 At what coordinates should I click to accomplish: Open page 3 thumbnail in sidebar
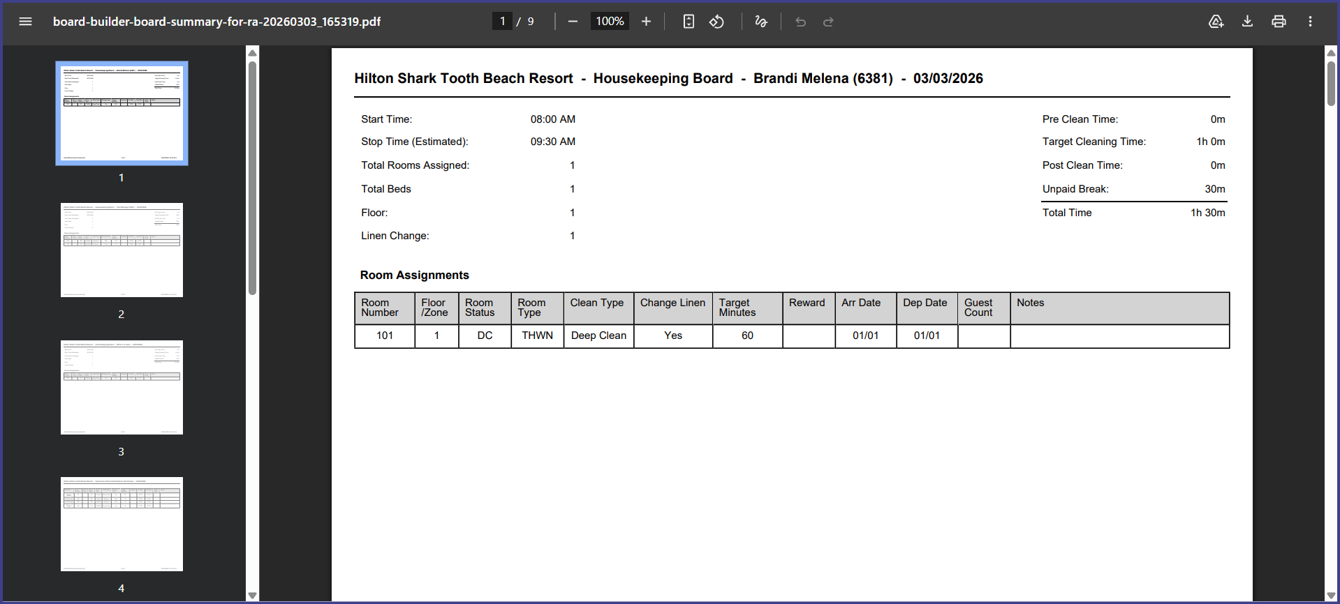pyautogui.click(x=122, y=387)
